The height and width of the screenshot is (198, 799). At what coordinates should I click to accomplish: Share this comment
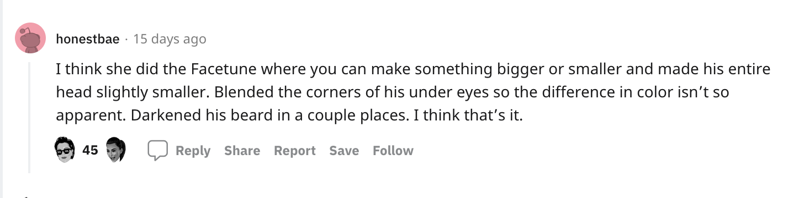pyautogui.click(x=242, y=151)
